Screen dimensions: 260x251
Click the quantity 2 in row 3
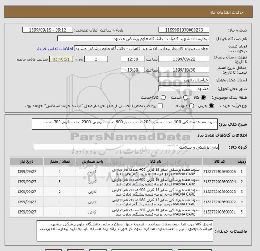click(x=60, y=192)
